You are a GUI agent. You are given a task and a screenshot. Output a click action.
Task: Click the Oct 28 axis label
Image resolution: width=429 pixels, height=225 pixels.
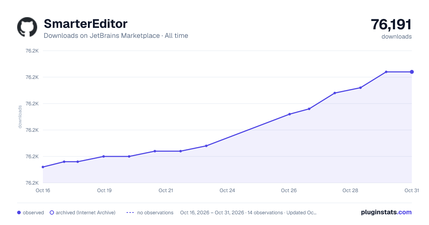coord(350,190)
